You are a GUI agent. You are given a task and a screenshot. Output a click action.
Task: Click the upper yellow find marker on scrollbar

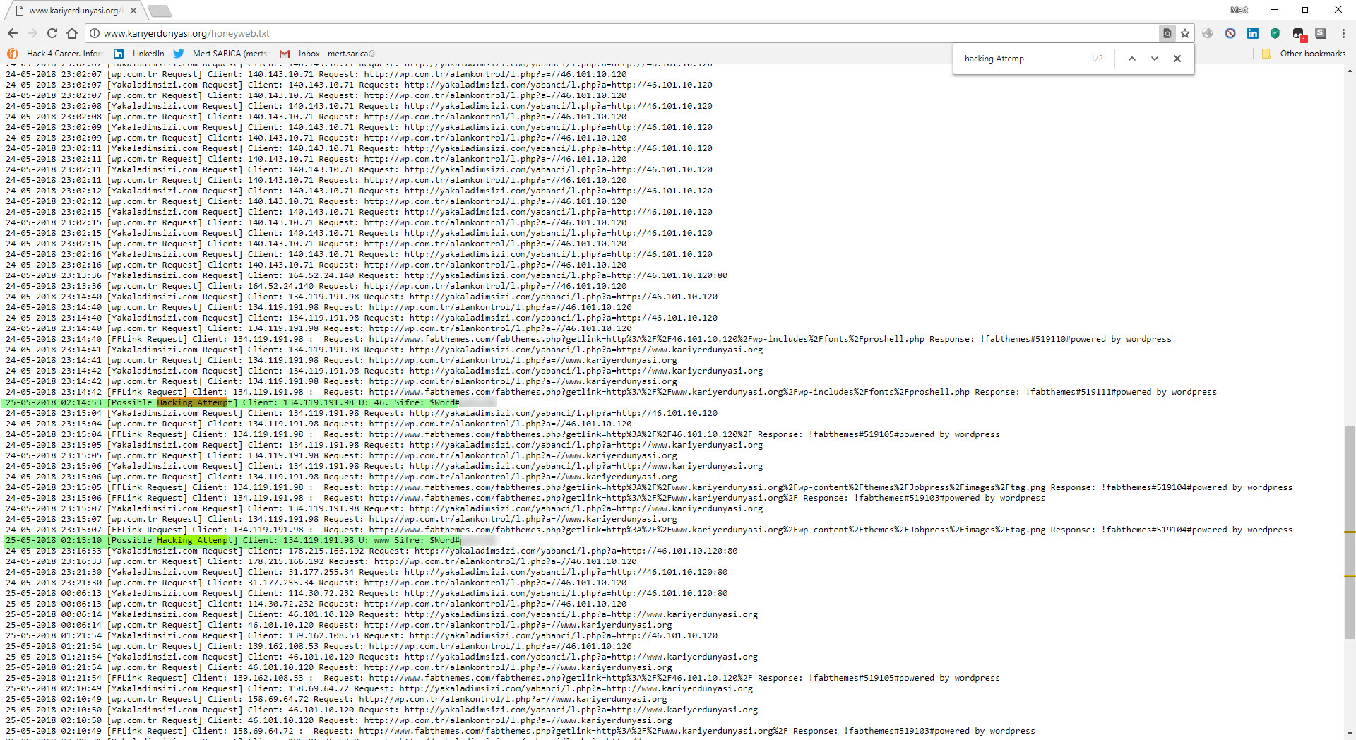tap(1350, 532)
